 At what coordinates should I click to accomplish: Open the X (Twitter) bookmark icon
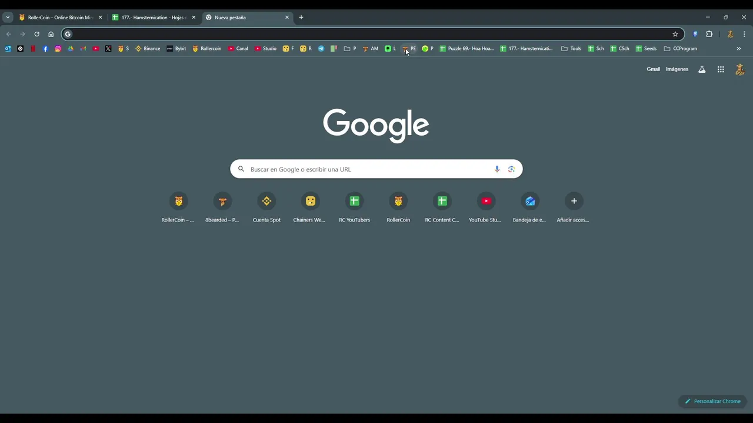point(108,49)
